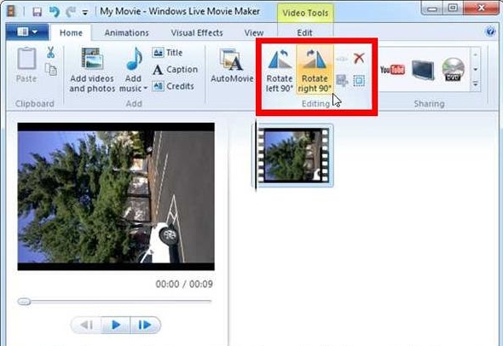Copy selection with the copy icon
This screenshot has width=503, height=346.
click(x=51, y=70)
